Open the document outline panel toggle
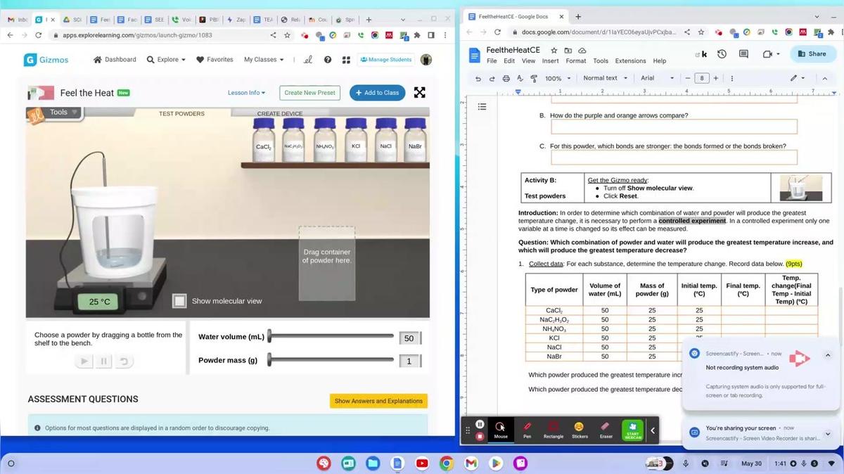The width and height of the screenshot is (844, 474). tap(482, 107)
